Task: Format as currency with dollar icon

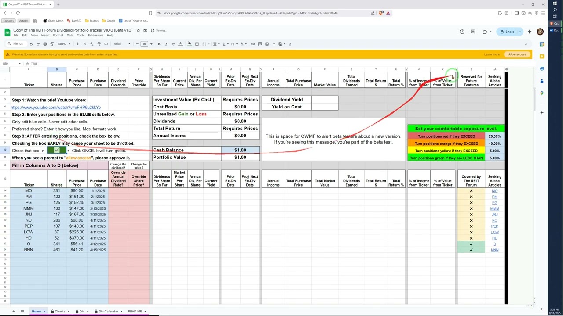Action: [x=77, y=44]
